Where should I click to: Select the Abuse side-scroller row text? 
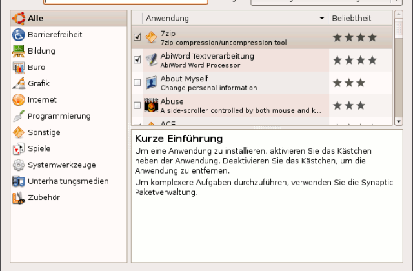[x=241, y=105]
